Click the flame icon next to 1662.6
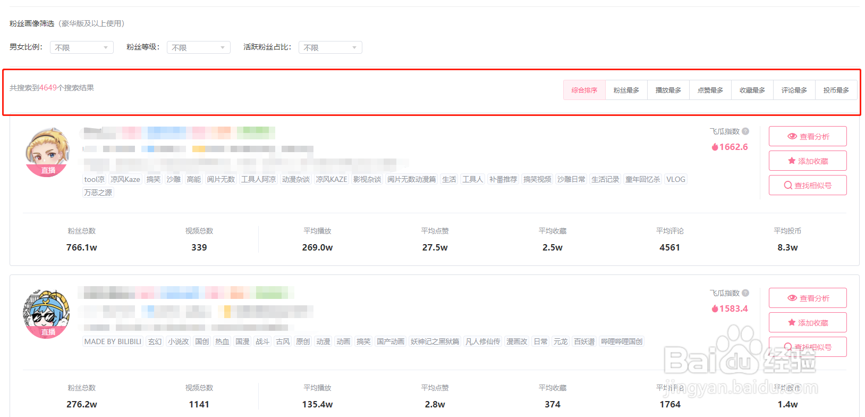This screenshot has height=417, width=865. 715,147
